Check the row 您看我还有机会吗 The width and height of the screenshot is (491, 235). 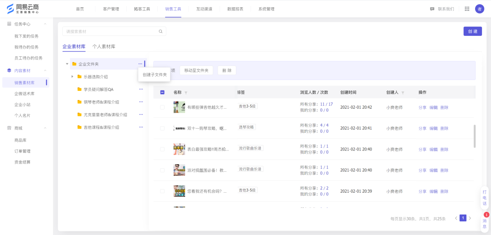point(162,191)
